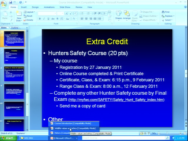Align text right

[91, 19]
